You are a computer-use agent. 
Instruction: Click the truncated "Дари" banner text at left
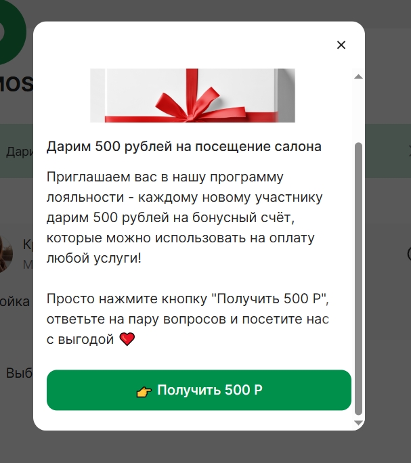[x=20, y=152]
